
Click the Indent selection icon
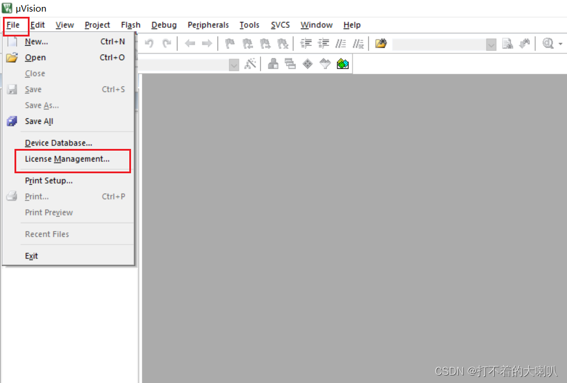(306, 43)
